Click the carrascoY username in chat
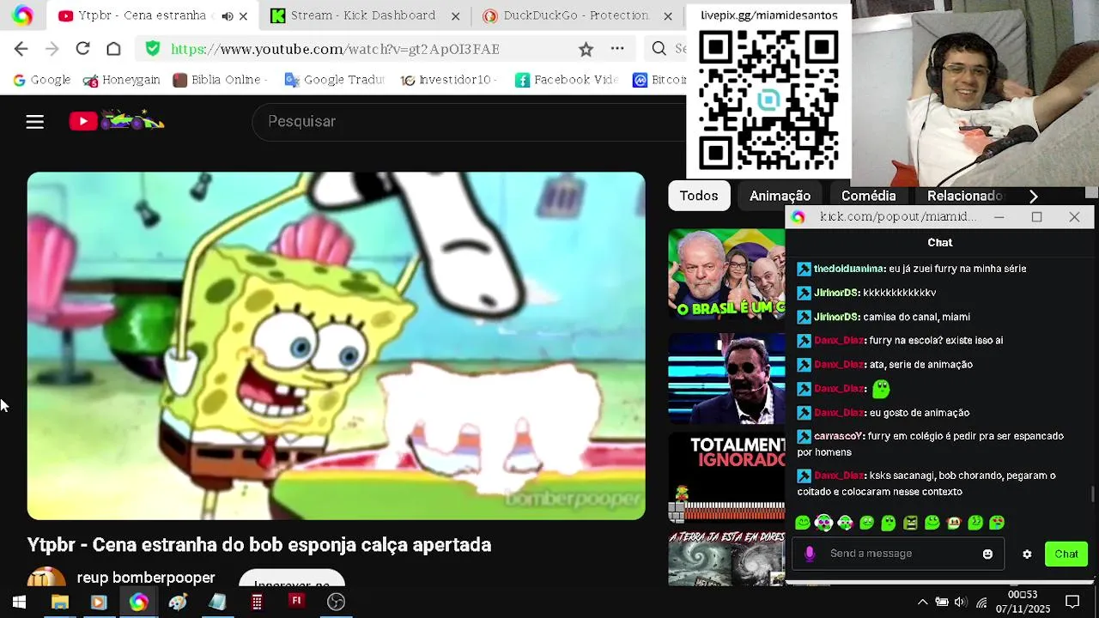 tap(838, 436)
